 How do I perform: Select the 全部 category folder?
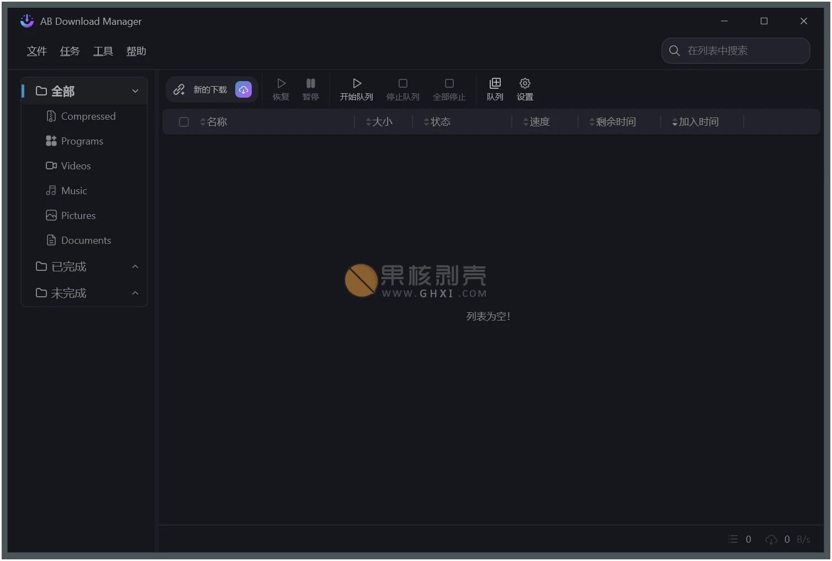[84, 91]
